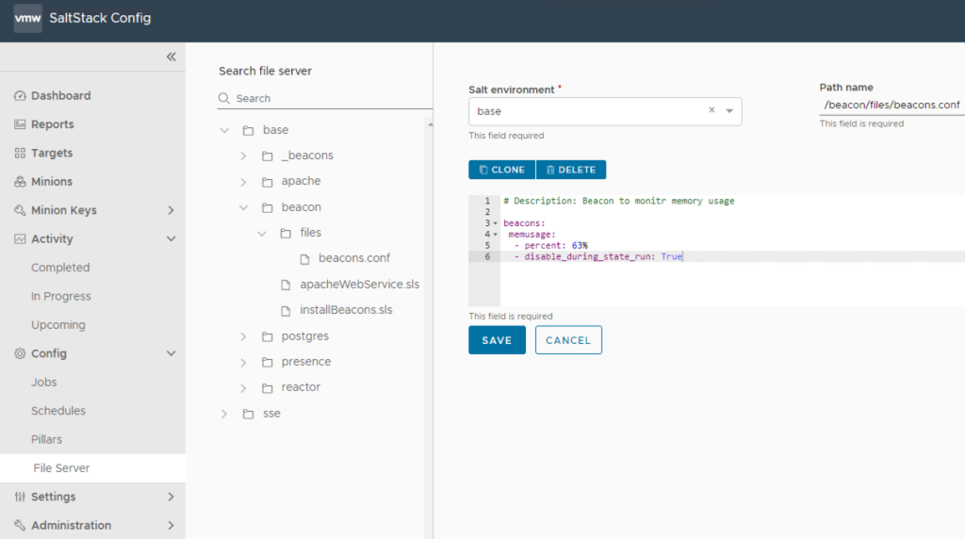Expand the sse environment tree
Screen dimensions: 965x539
click(x=224, y=414)
